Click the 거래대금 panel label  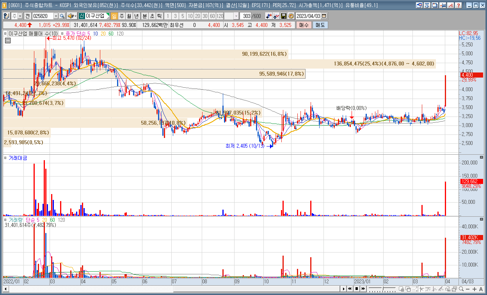(18, 158)
